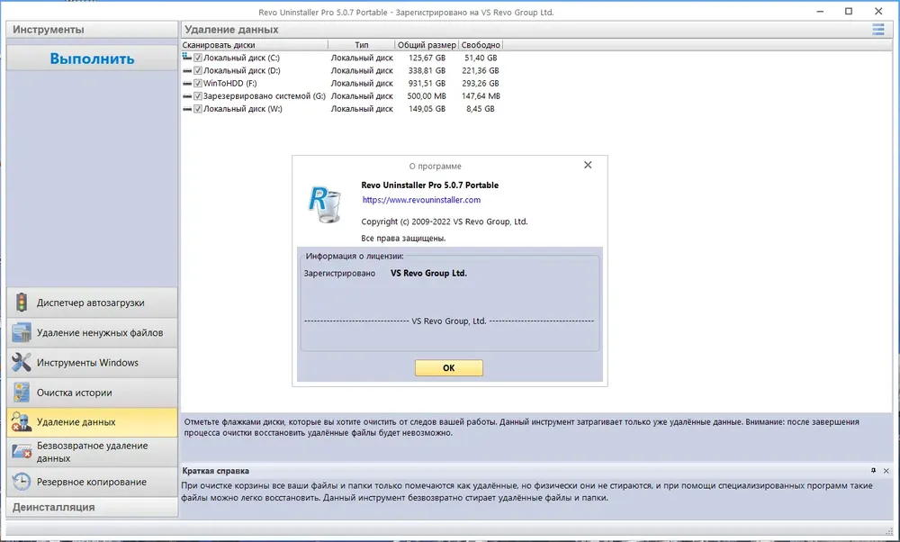Image resolution: width=900 pixels, height=542 pixels.
Task: Select the 147,64 MB free space cell
Action: pyautogui.click(x=481, y=95)
